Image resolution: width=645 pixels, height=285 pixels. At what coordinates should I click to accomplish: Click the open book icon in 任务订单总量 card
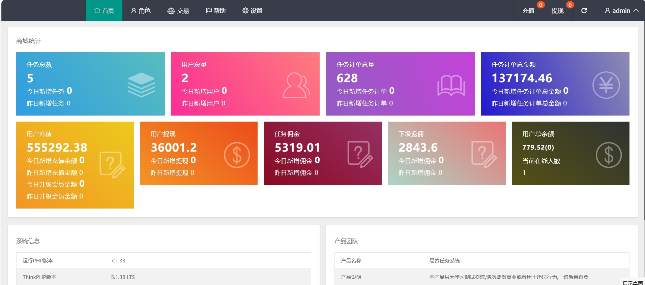tap(451, 85)
